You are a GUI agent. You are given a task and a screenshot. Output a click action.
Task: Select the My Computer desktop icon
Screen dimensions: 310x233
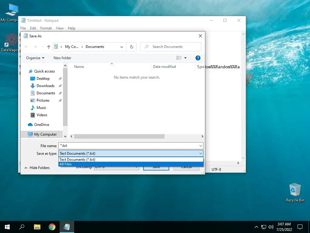(x=9, y=13)
